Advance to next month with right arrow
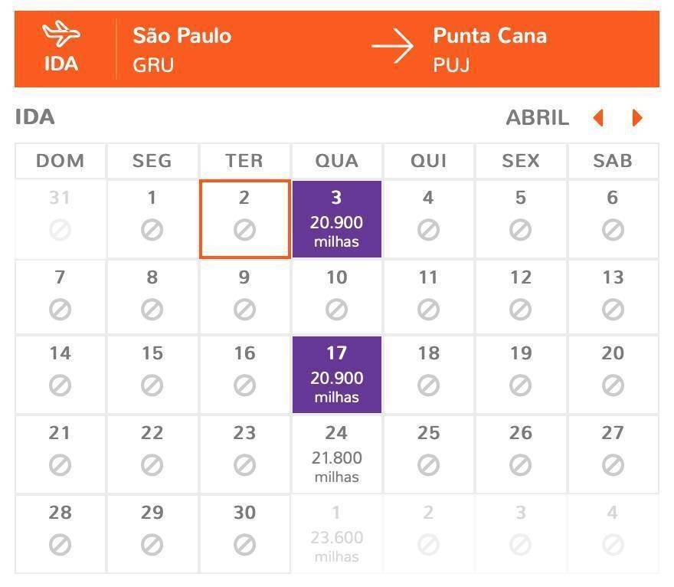The height and width of the screenshot is (587, 674). [637, 118]
